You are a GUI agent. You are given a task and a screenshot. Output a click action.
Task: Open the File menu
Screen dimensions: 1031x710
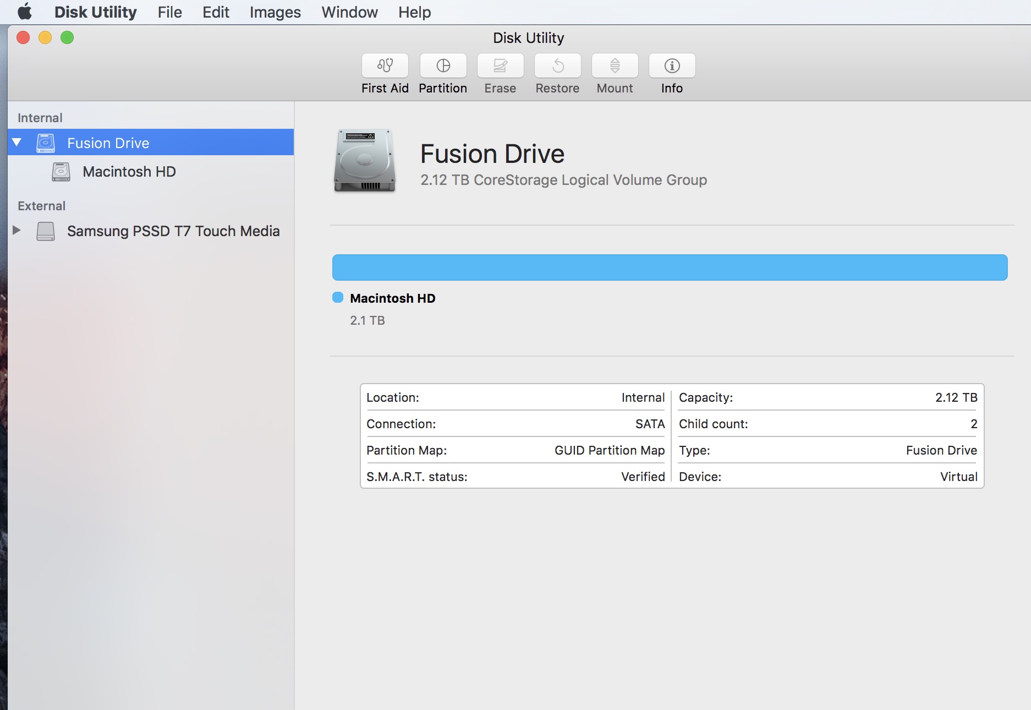coord(169,12)
